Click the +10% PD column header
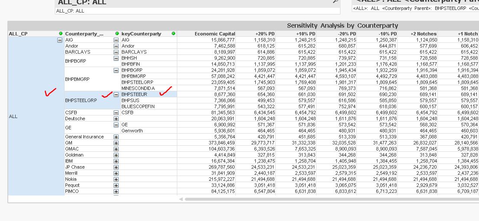 pos(297,34)
